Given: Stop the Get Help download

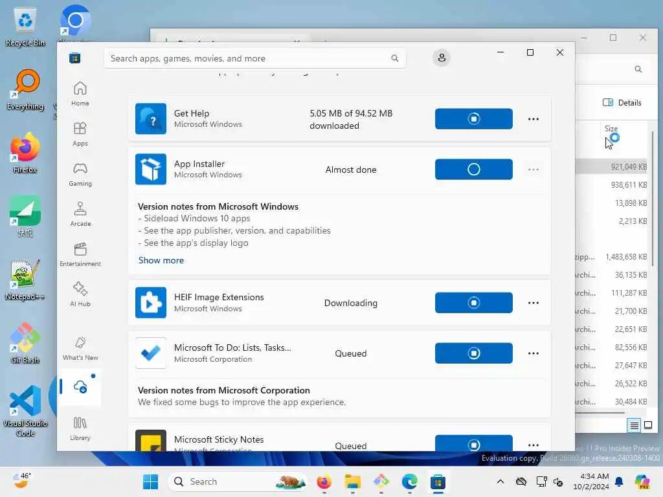Looking at the screenshot, I should [x=473, y=119].
